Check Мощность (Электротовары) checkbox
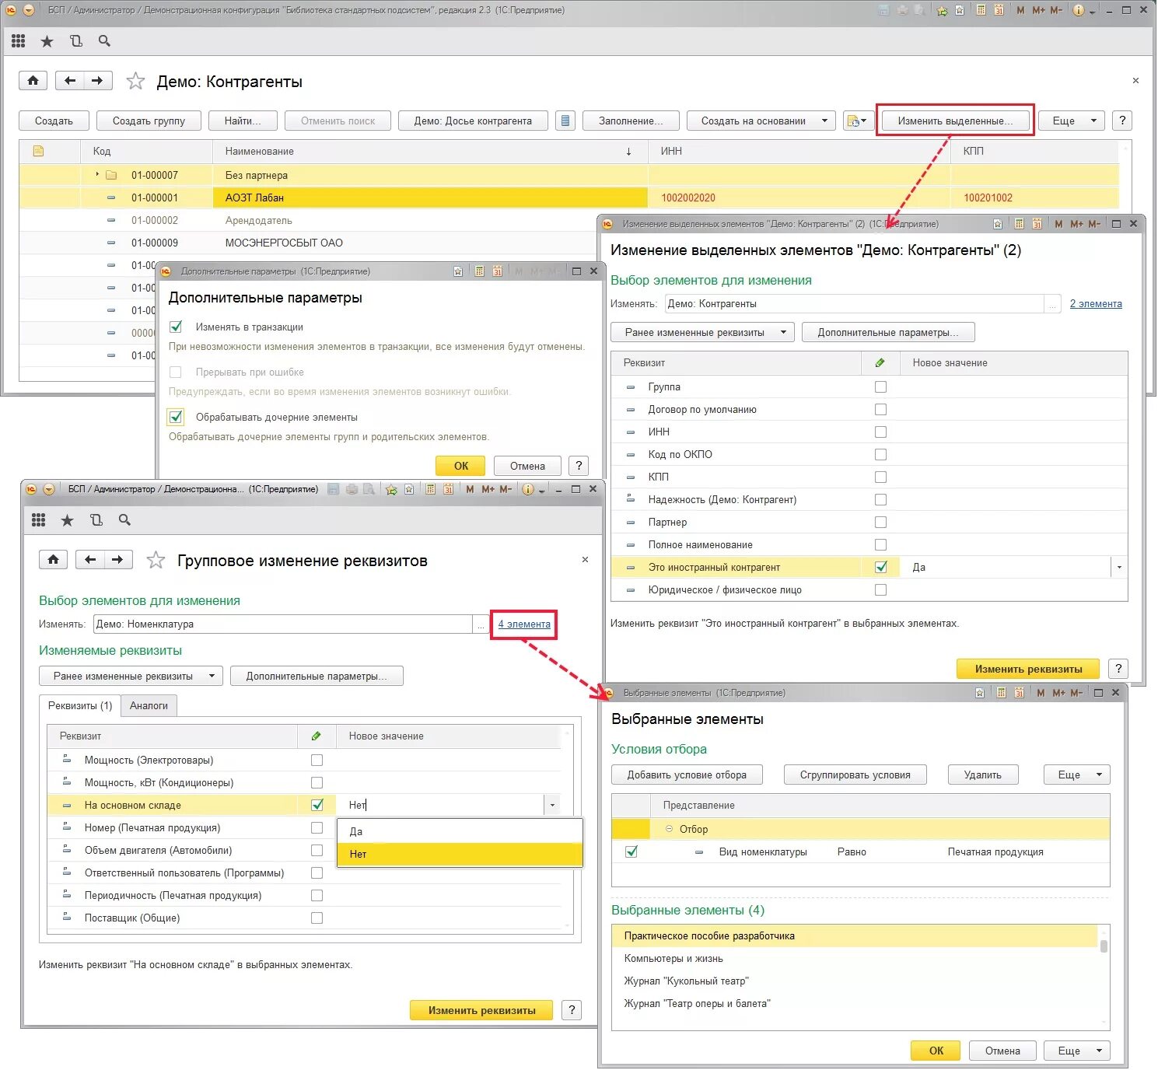 tap(317, 760)
